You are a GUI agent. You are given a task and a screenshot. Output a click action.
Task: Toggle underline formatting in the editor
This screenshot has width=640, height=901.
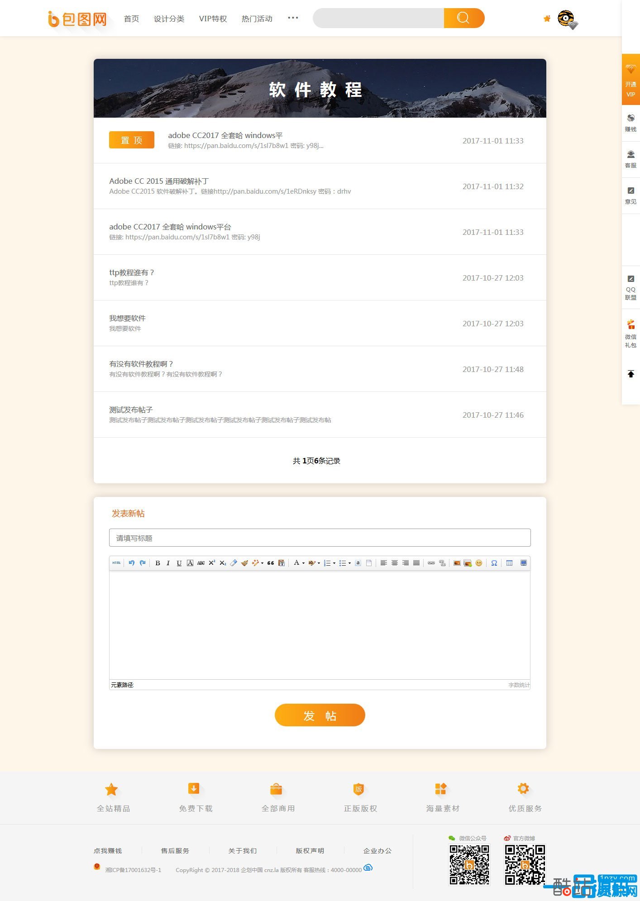(179, 563)
